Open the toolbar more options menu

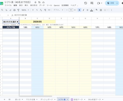coord(112,10)
